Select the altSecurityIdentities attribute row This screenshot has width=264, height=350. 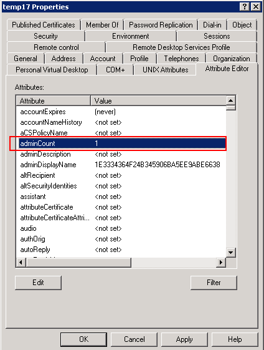(121, 186)
